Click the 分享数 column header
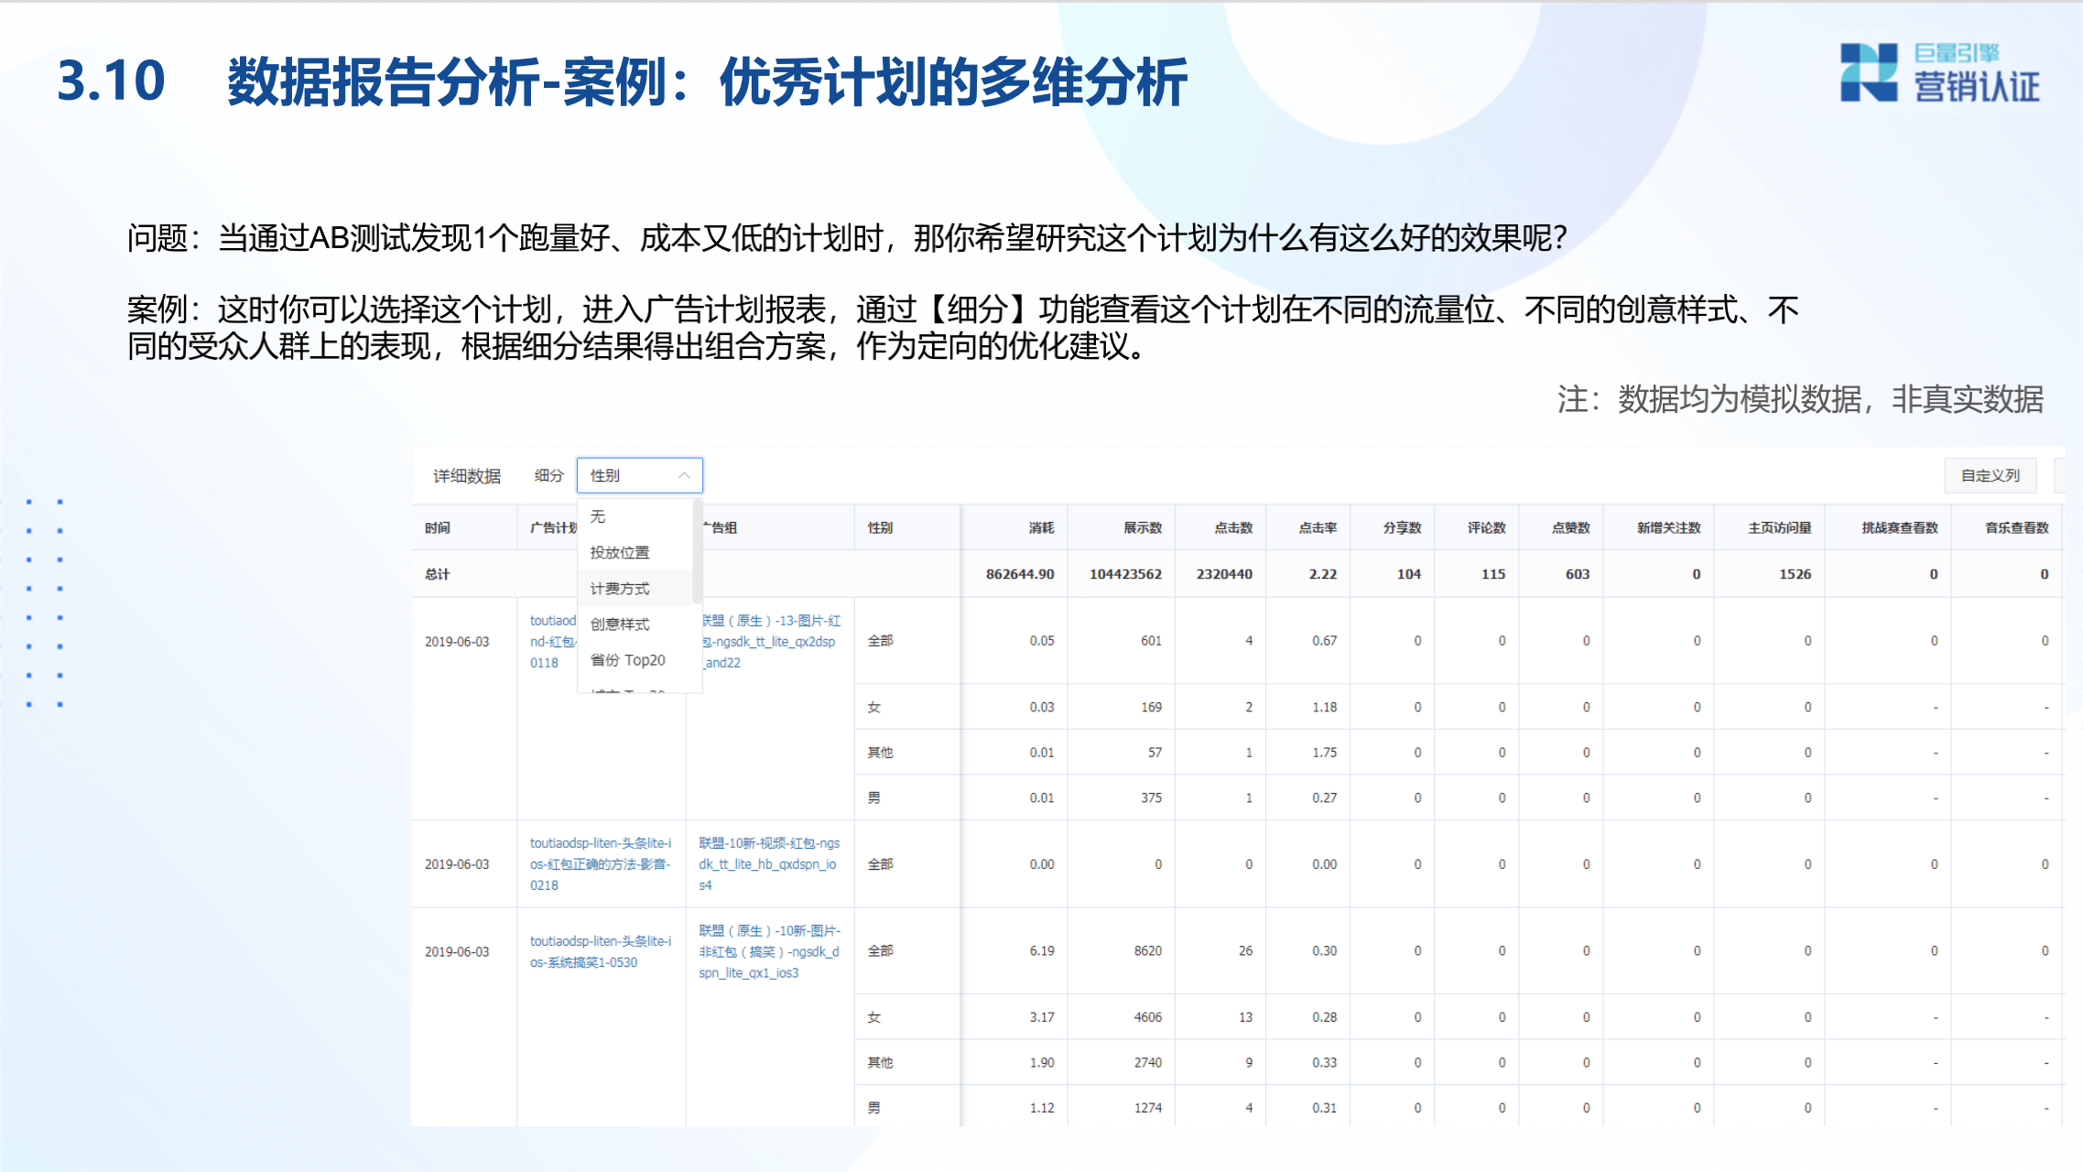 [x=1402, y=527]
